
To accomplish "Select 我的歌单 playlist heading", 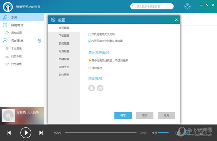I will pos(17,41).
